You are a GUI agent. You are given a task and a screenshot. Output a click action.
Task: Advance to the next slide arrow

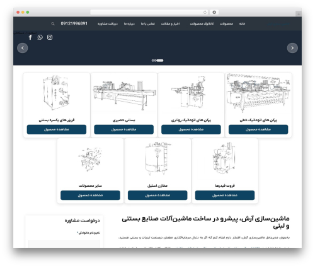click(292, 48)
